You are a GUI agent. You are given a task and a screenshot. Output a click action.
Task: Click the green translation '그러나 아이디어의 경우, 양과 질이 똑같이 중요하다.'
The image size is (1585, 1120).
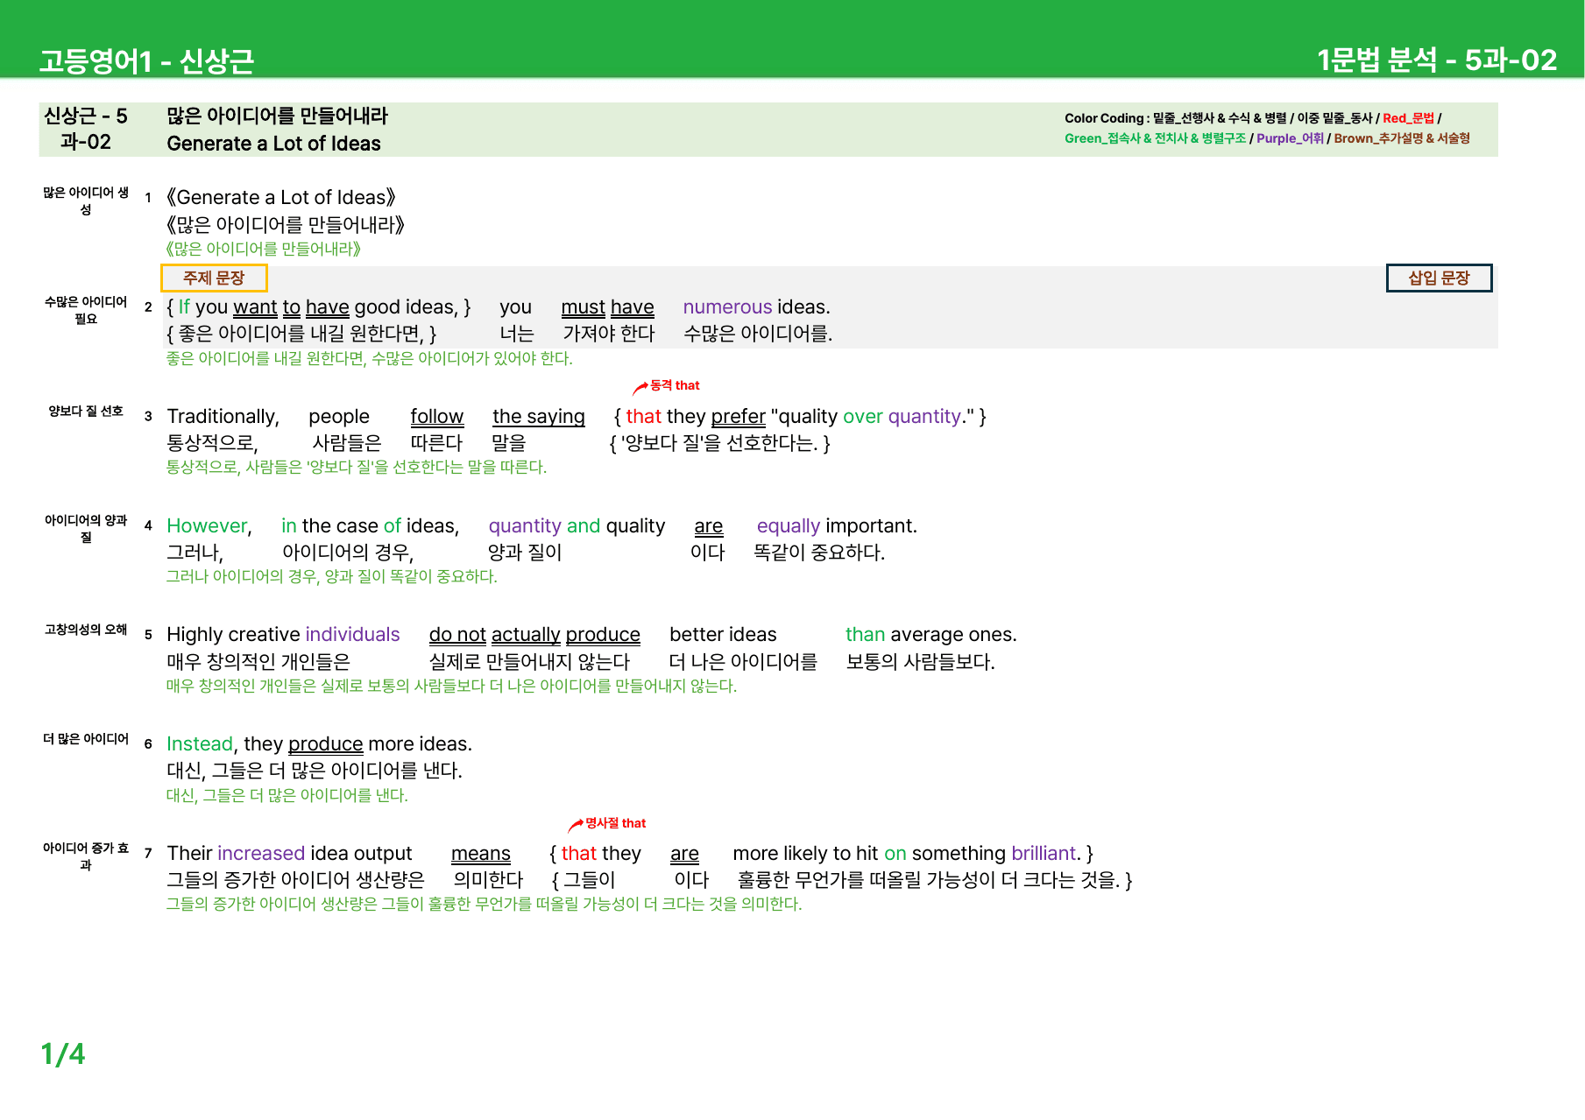[332, 576]
